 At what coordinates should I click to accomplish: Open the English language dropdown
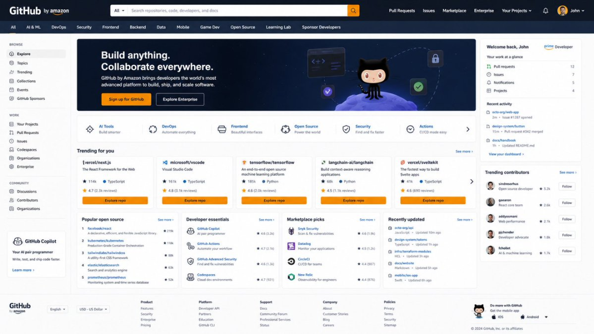click(x=58, y=309)
